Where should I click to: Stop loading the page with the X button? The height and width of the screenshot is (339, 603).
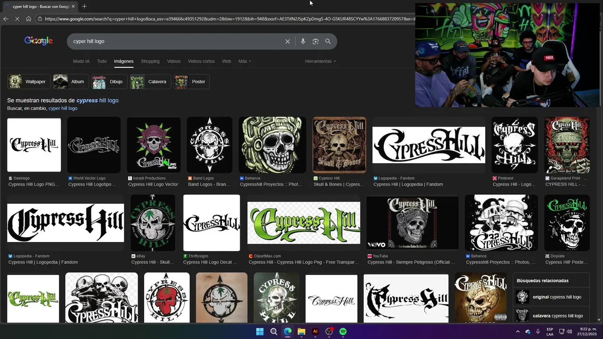point(17,19)
